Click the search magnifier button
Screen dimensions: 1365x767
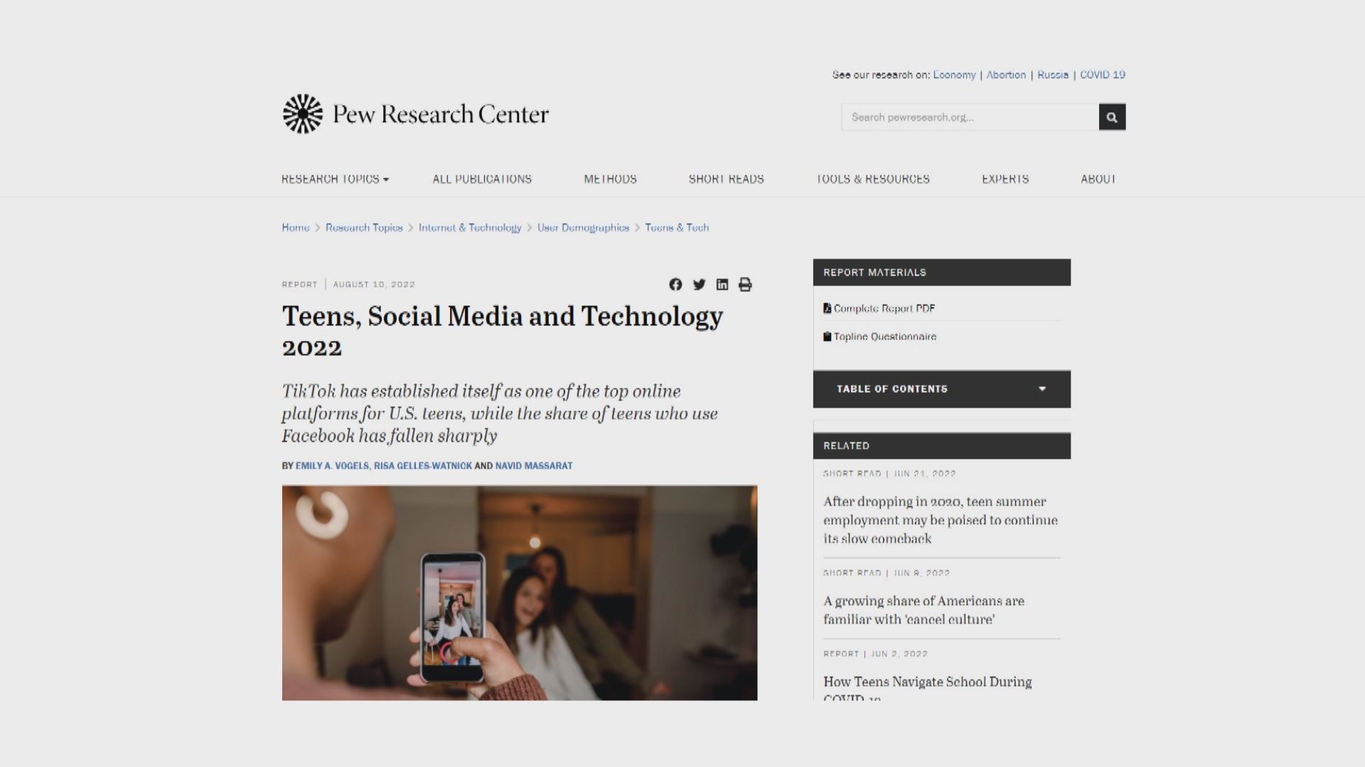point(1112,117)
